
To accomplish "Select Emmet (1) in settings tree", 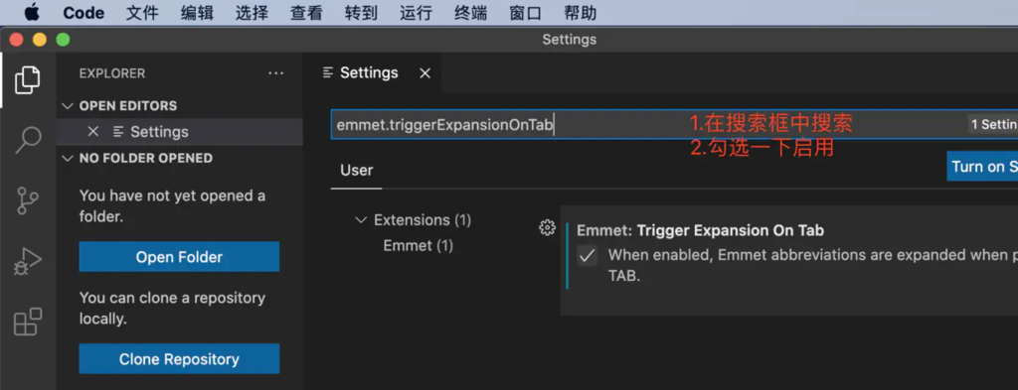I will pyautogui.click(x=419, y=246).
